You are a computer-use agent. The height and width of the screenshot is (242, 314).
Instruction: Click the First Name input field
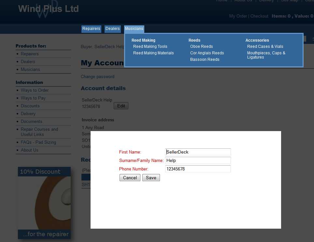pos(198,152)
